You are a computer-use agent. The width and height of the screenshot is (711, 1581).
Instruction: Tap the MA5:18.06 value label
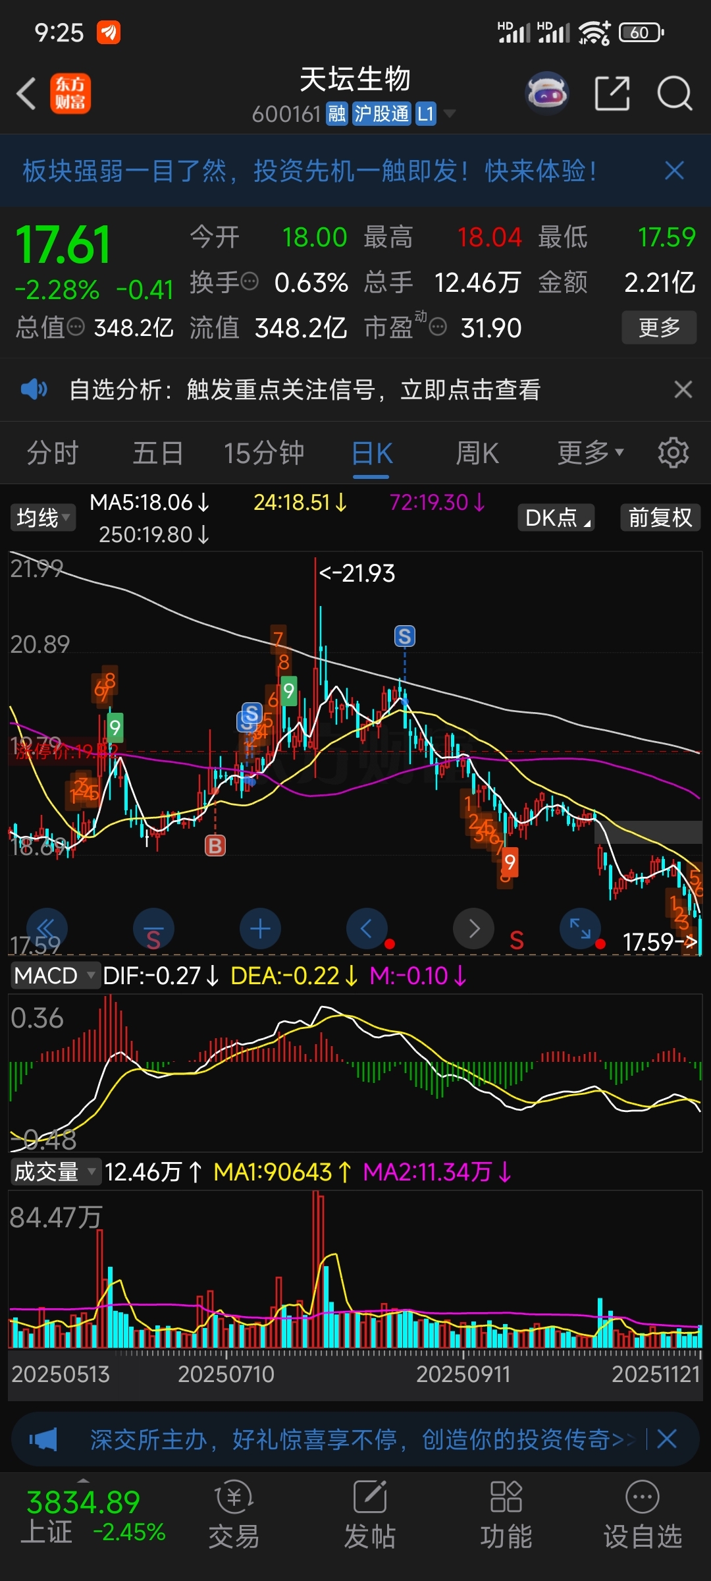[x=150, y=502]
